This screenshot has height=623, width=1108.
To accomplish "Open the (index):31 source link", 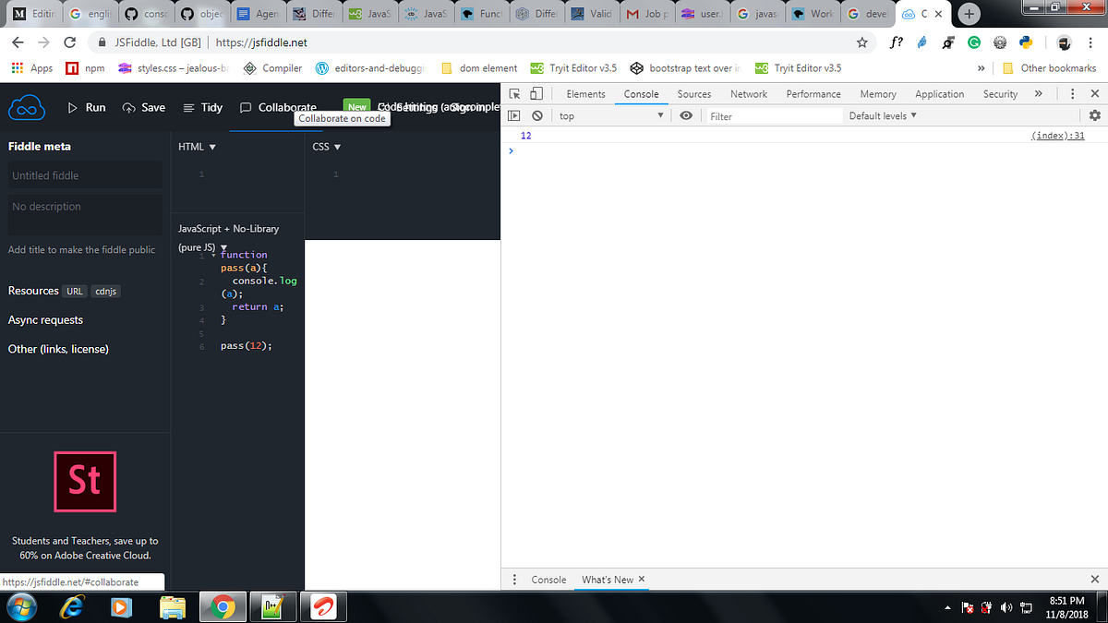I will pyautogui.click(x=1057, y=136).
